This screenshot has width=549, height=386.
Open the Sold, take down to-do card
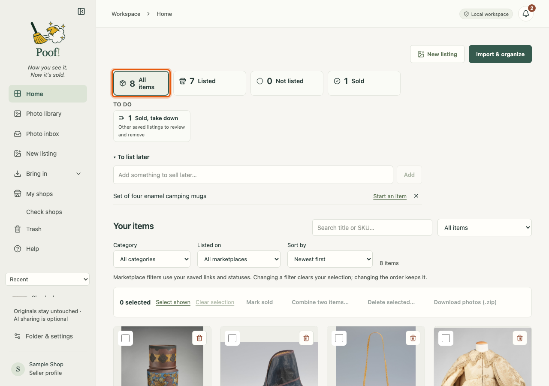pyautogui.click(x=152, y=126)
